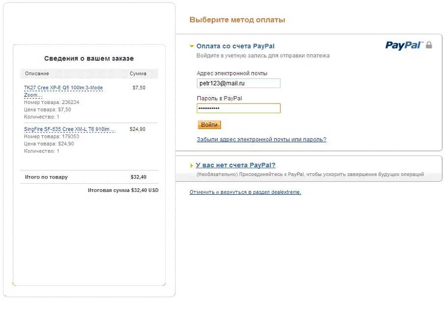447x309 pixels.
Task: Focus the email address input field
Action: pyautogui.click(x=238, y=83)
